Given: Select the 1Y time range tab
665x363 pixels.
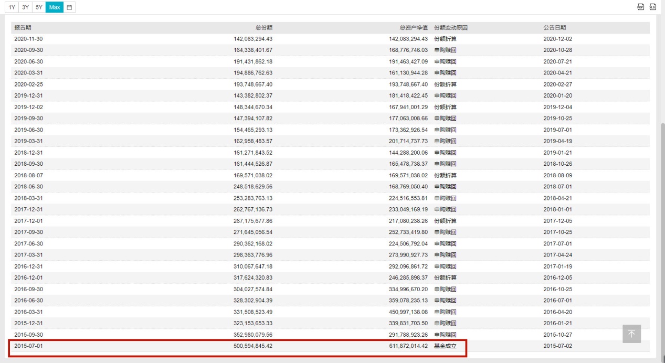Looking at the screenshot, I should click(12, 7).
